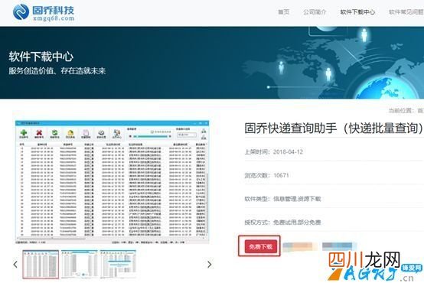Show the previous screenshot with left arrow
The height and width of the screenshot is (283, 424).
pos(15,265)
